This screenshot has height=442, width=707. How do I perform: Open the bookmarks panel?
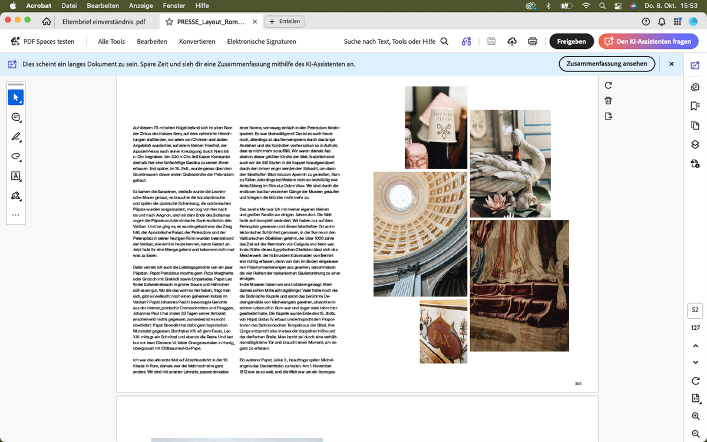(695, 106)
